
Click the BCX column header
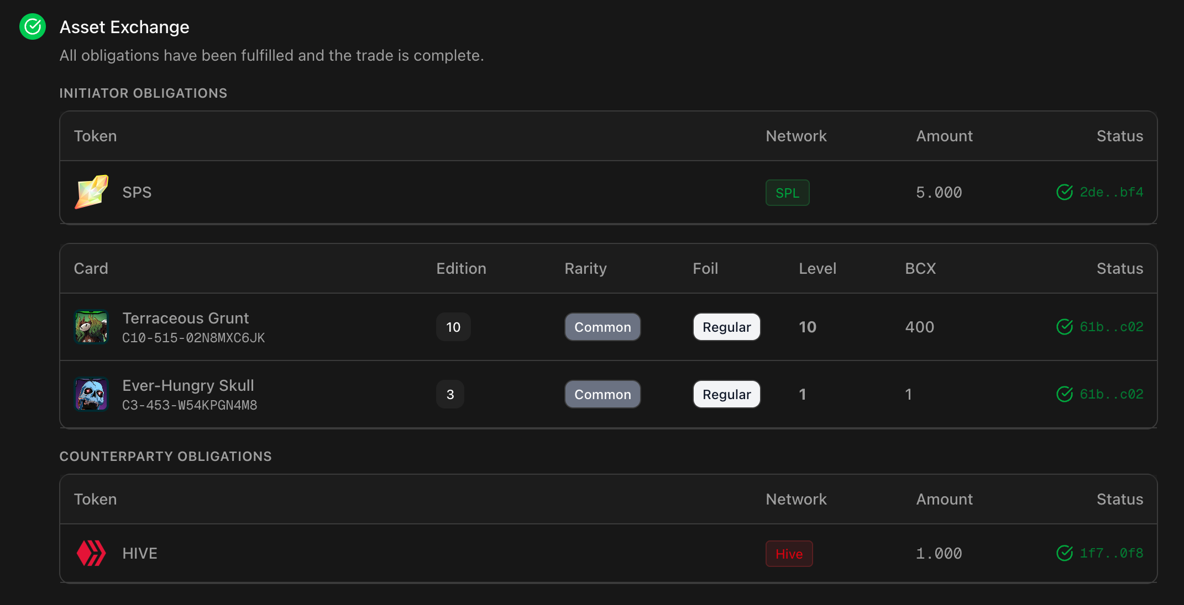pos(920,268)
